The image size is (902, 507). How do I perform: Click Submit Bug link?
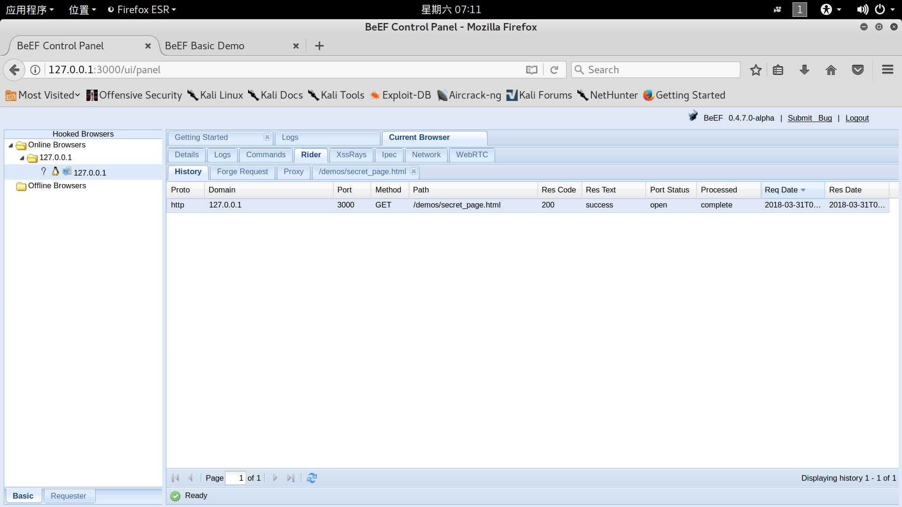pyautogui.click(x=810, y=118)
